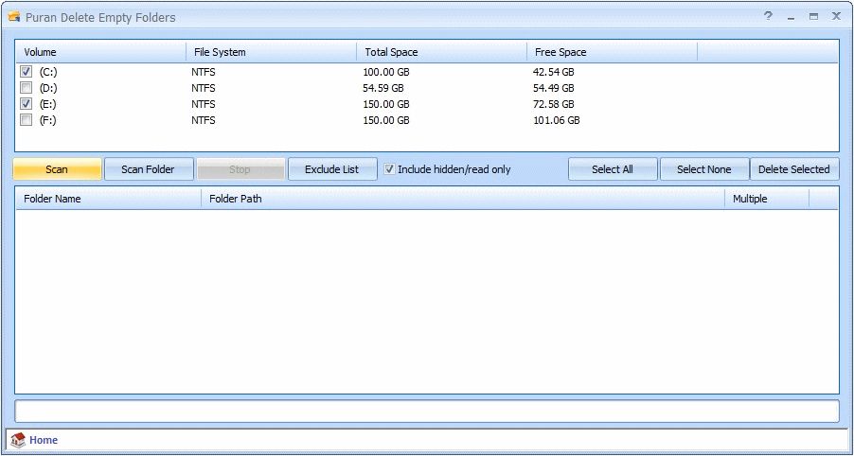The height and width of the screenshot is (456, 854).
Task: Start scanning with the Scan button
Action: point(57,169)
